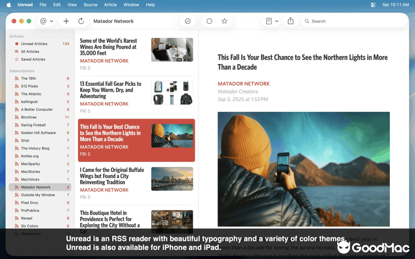
Task: Mark article read with checkmark circle
Action: [188, 21]
